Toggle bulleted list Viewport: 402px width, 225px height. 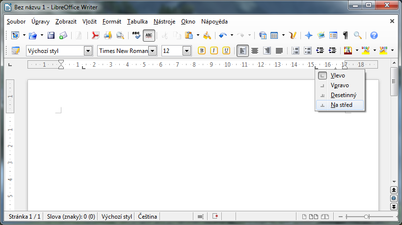pos(308,50)
